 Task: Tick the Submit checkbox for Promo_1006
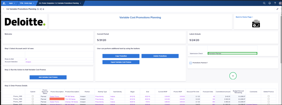33,99
